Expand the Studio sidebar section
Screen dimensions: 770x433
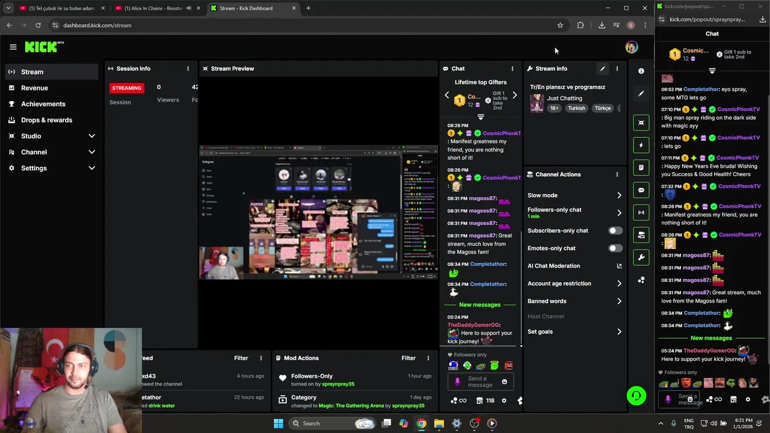91,136
